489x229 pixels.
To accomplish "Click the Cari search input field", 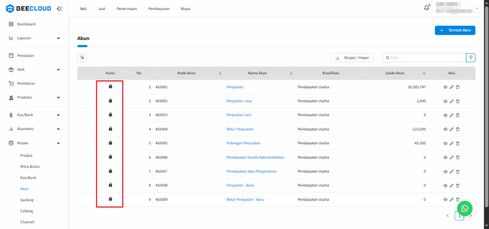I will click(x=425, y=58).
